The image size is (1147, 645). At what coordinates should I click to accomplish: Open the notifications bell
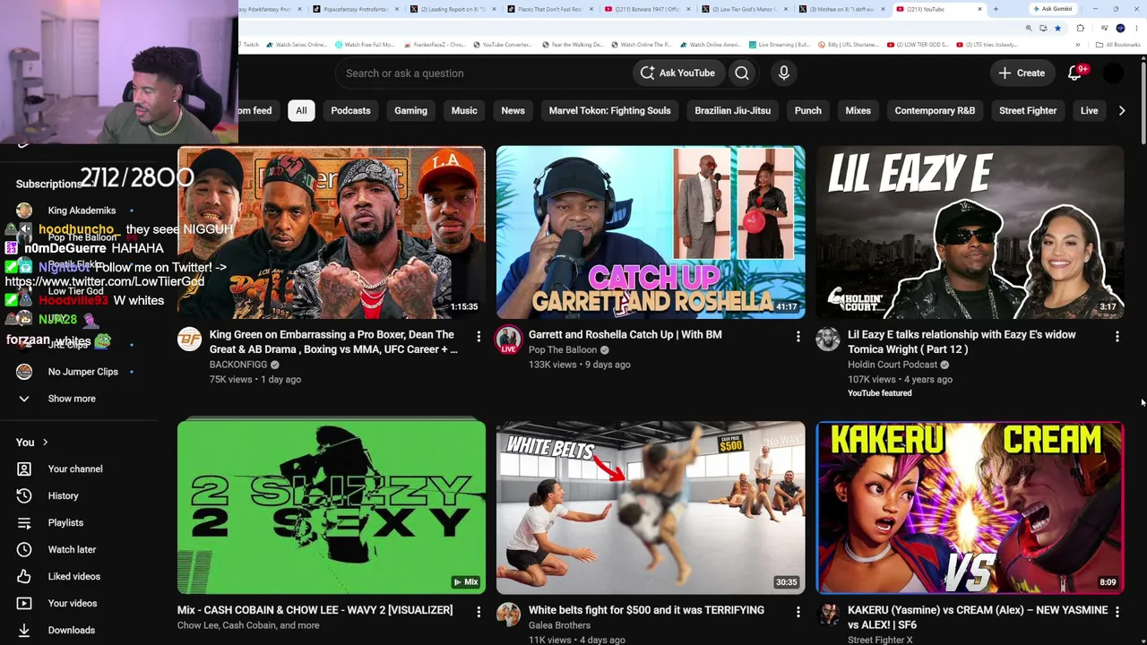(x=1075, y=73)
